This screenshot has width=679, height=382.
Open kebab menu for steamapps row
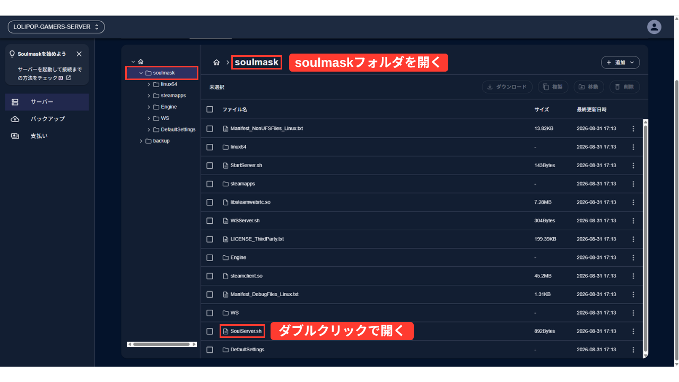point(633,184)
